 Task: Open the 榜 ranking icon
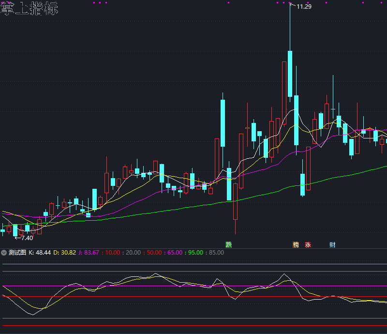click(x=296, y=244)
